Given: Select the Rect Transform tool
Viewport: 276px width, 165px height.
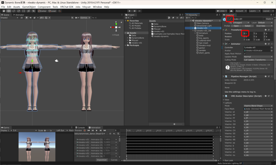Looking at the screenshot, I should (24, 11).
